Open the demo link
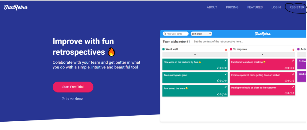 click(79, 98)
